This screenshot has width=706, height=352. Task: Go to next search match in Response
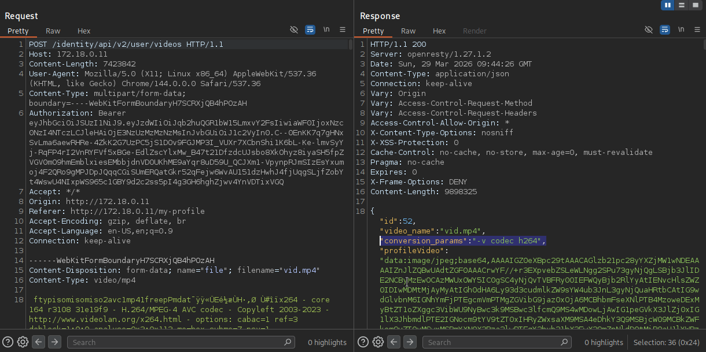pos(409,342)
